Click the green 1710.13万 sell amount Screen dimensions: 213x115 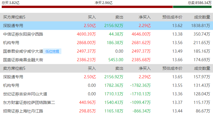coord(114,94)
